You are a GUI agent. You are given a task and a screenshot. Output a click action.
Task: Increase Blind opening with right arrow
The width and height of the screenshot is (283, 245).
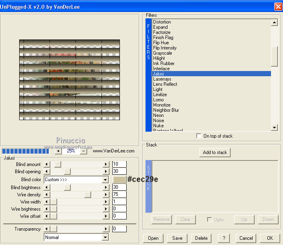pos(106,171)
